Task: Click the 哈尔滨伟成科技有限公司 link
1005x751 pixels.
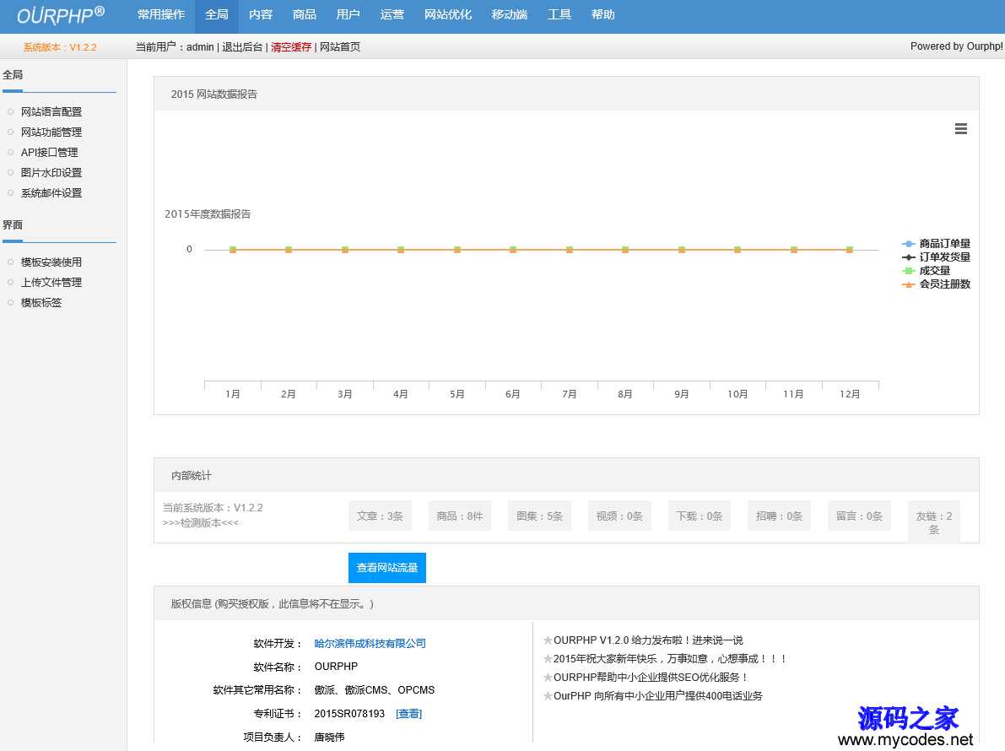Action: click(370, 644)
